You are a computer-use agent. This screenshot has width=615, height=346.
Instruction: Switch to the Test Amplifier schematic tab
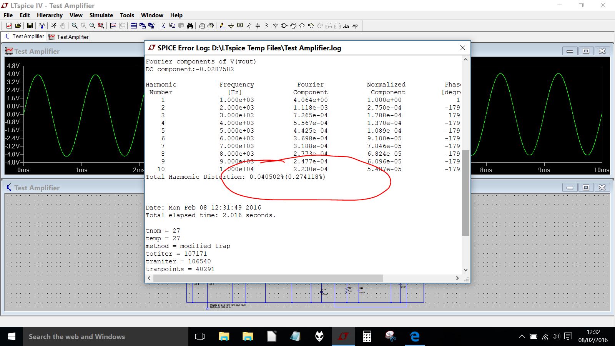click(x=24, y=37)
